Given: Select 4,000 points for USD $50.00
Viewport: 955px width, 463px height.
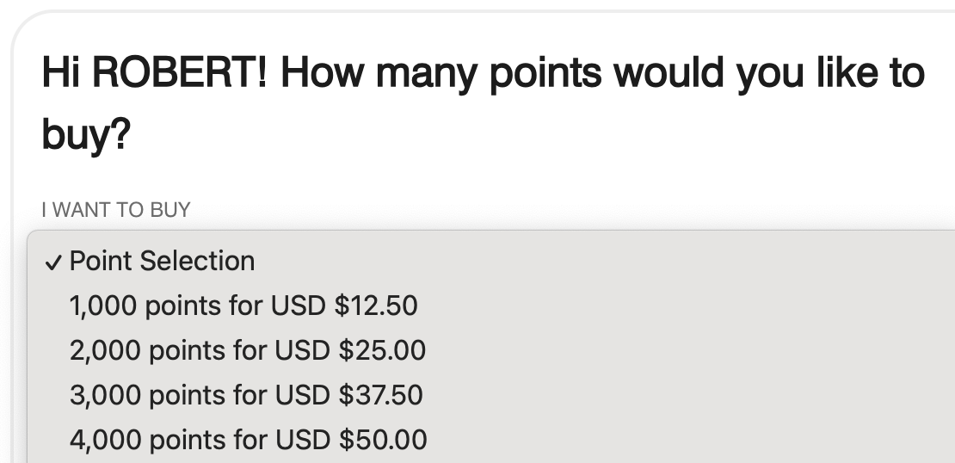Looking at the screenshot, I should [x=248, y=440].
